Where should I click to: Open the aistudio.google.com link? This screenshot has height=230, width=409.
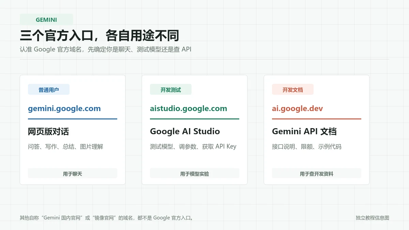point(188,109)
